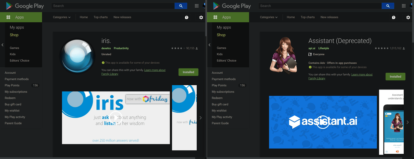Open Home tab in right window
Screen dimensions: 414x159
tap(291, 17)
